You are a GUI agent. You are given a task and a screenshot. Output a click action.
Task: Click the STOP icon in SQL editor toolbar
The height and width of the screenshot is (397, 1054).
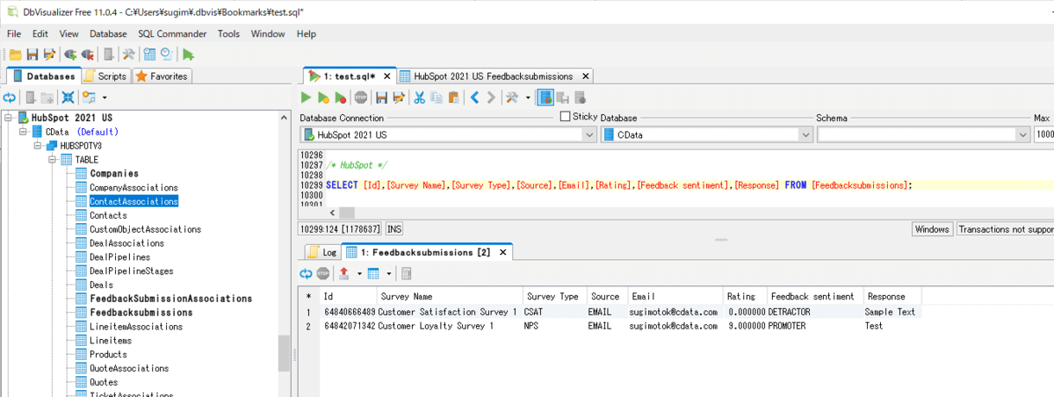360,97
